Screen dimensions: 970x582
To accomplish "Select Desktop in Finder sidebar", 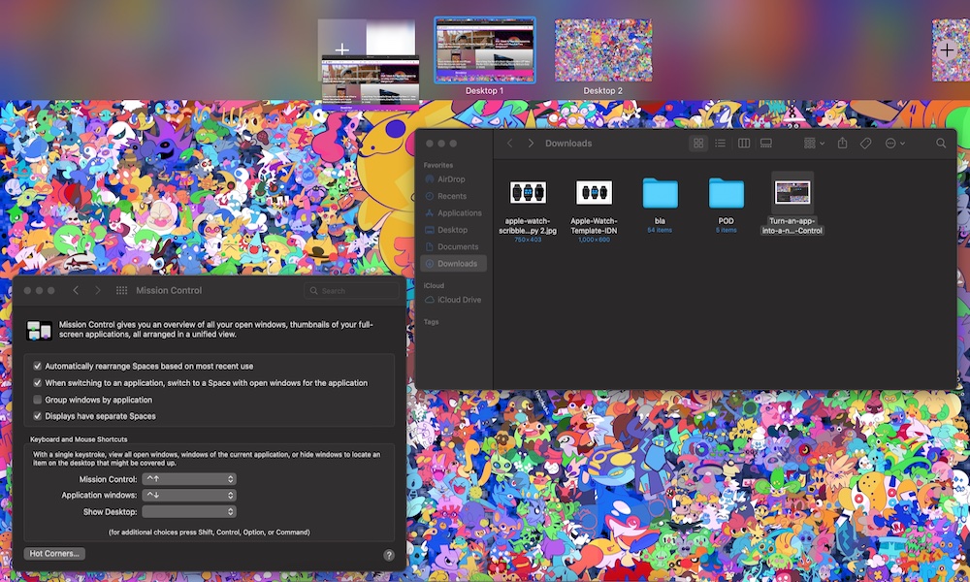I will tap(453, 230).
